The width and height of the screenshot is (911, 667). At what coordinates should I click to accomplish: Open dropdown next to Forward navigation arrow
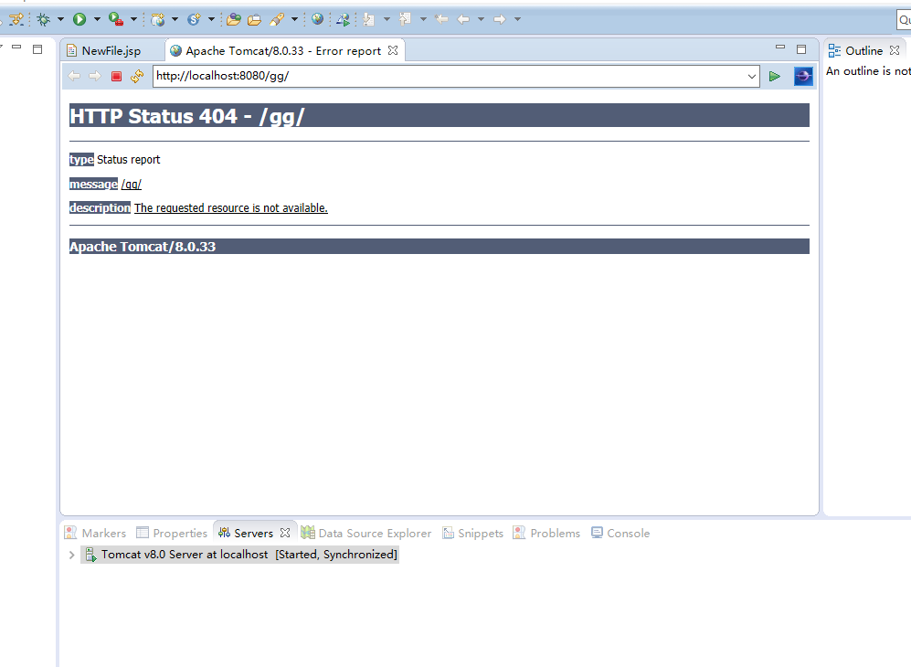pos(518,19)
